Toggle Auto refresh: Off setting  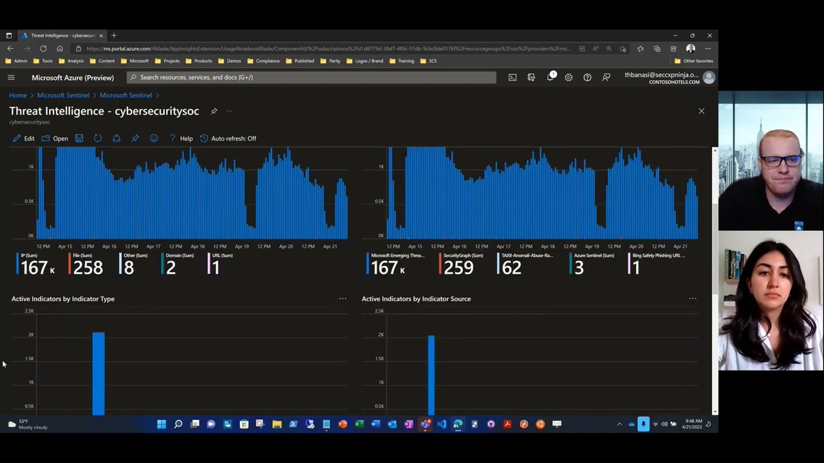pos(228,138)
